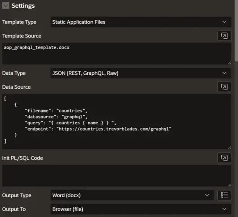238x217 pixels.
Task: Click the empty Init PL/SQL Code field
Action: [117, 176]
